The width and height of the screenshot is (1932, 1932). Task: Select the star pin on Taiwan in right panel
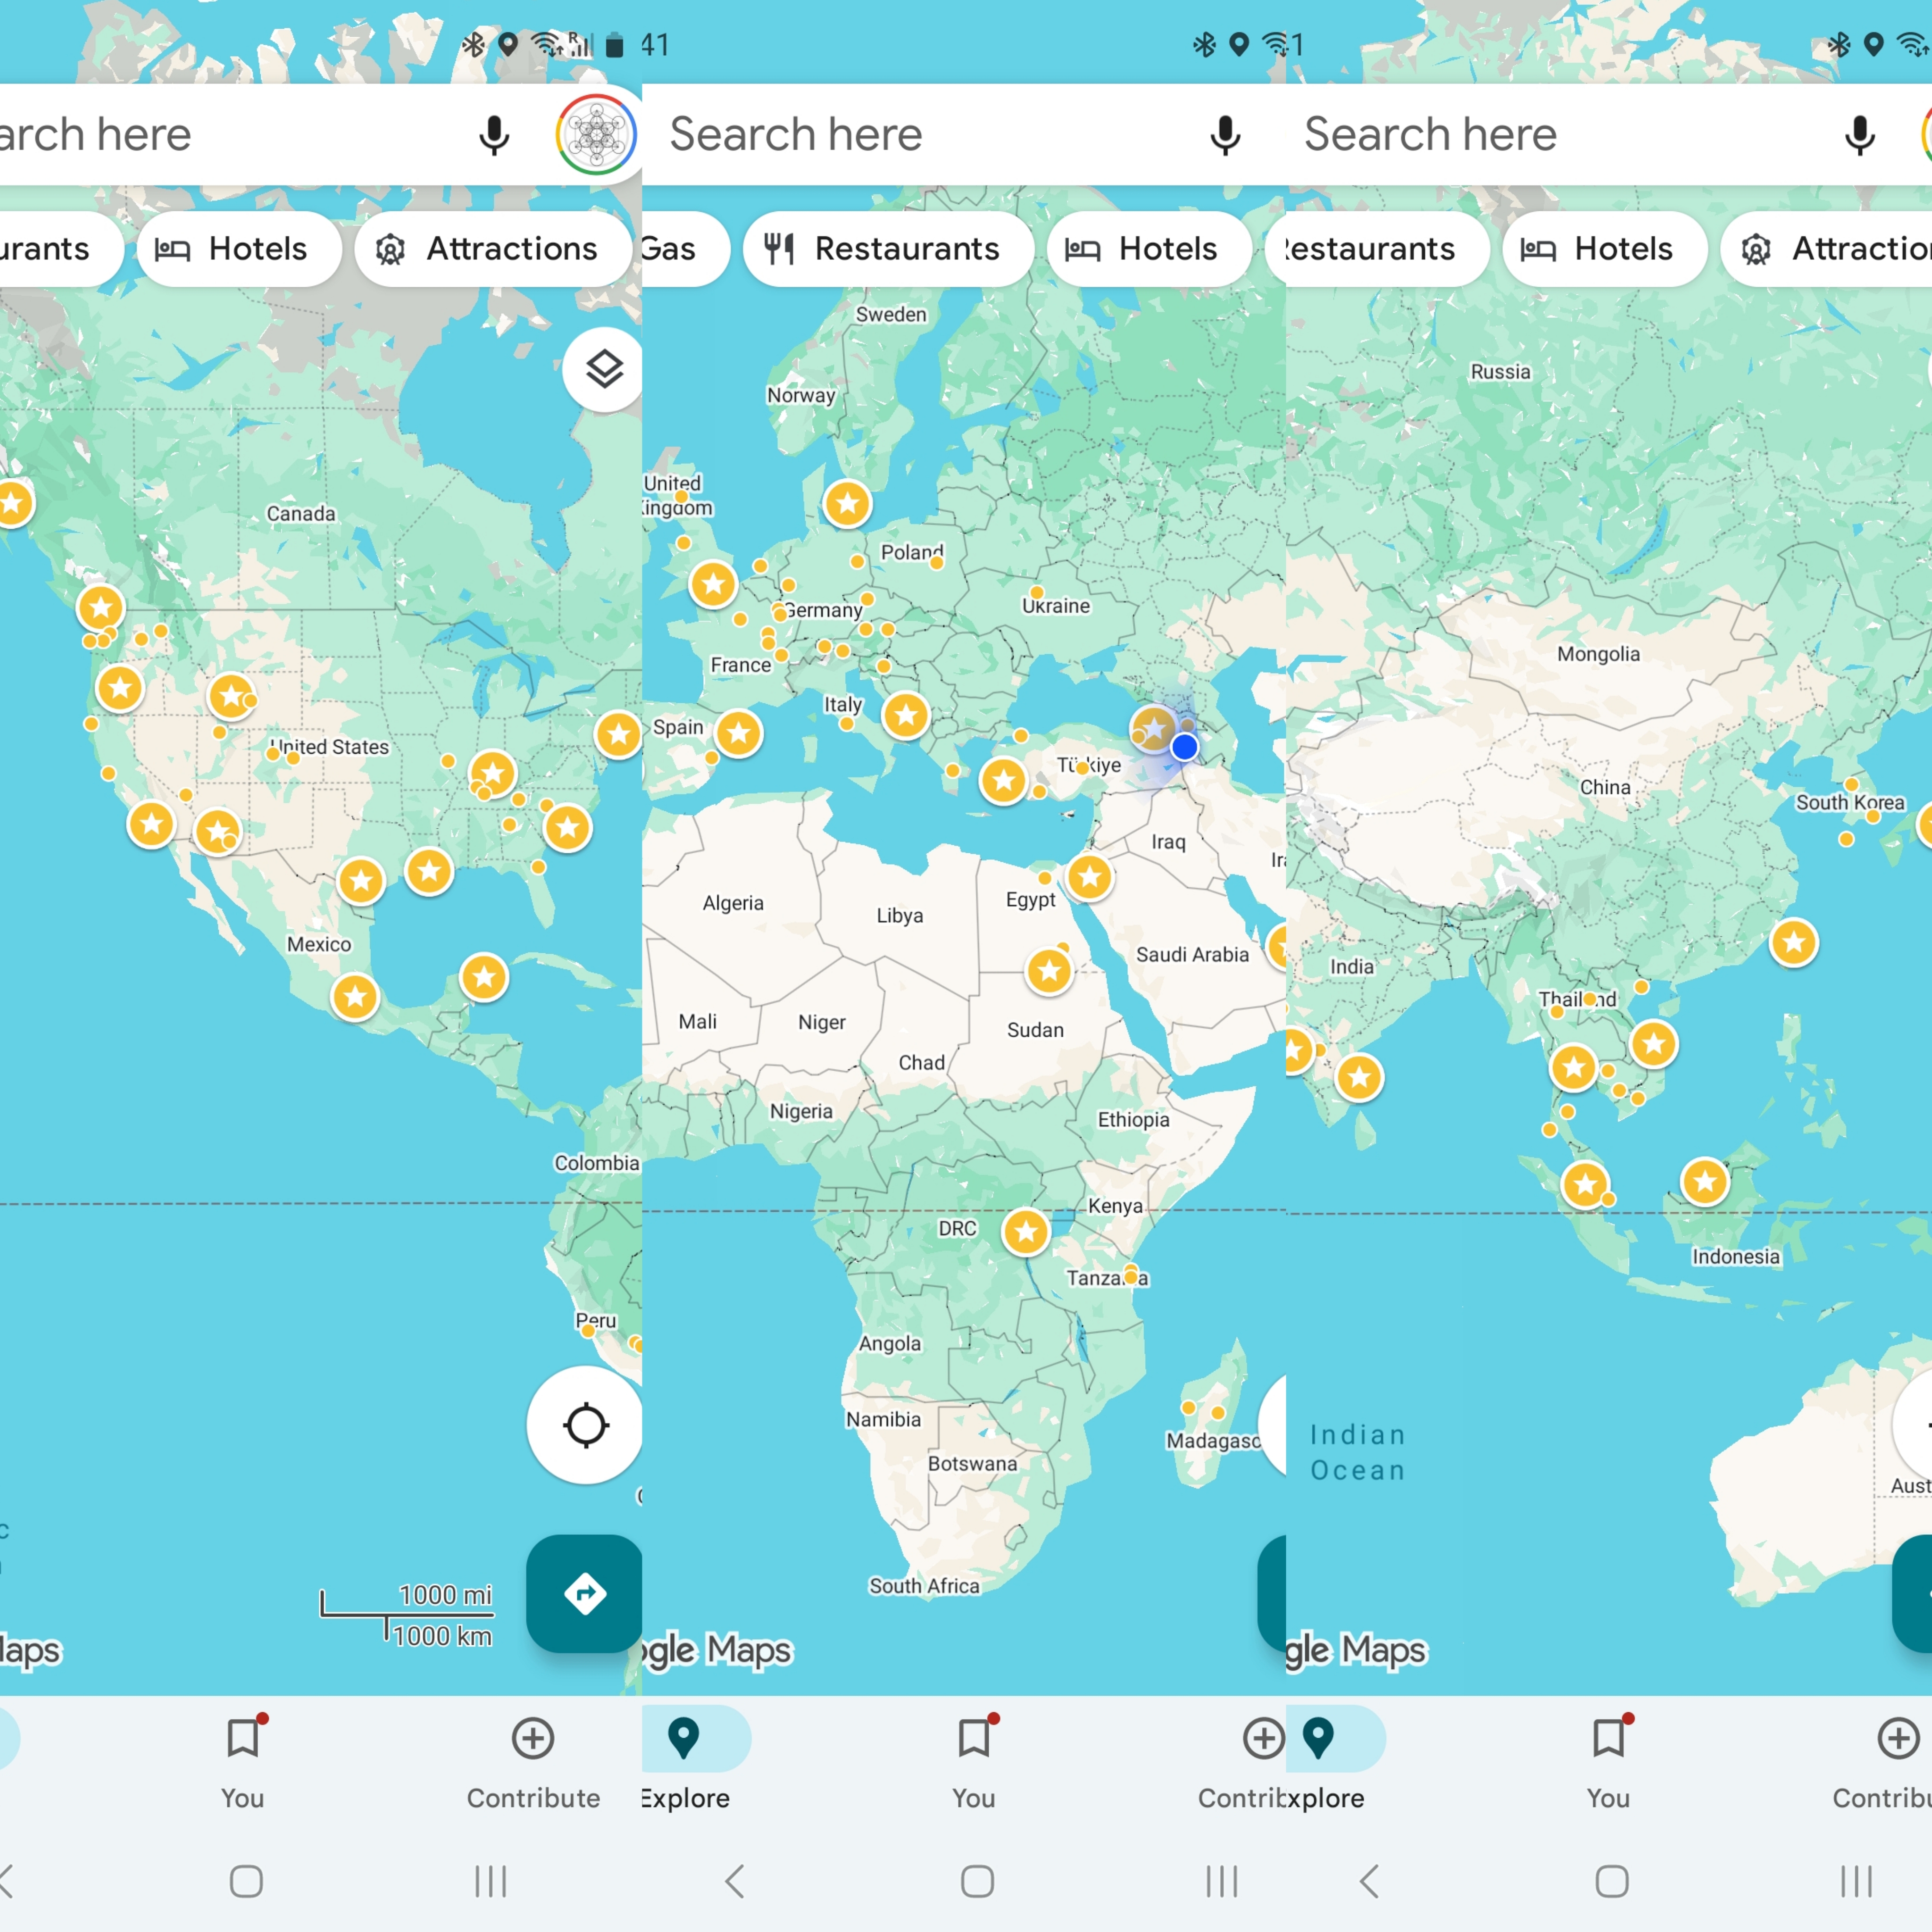[x=1794, y=942]
